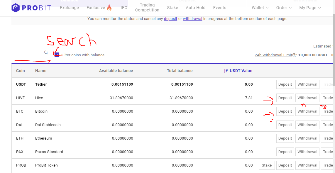Viewport: 335px width, 173px height.
Task: Click the Name column header
Action: coord(41,71)
